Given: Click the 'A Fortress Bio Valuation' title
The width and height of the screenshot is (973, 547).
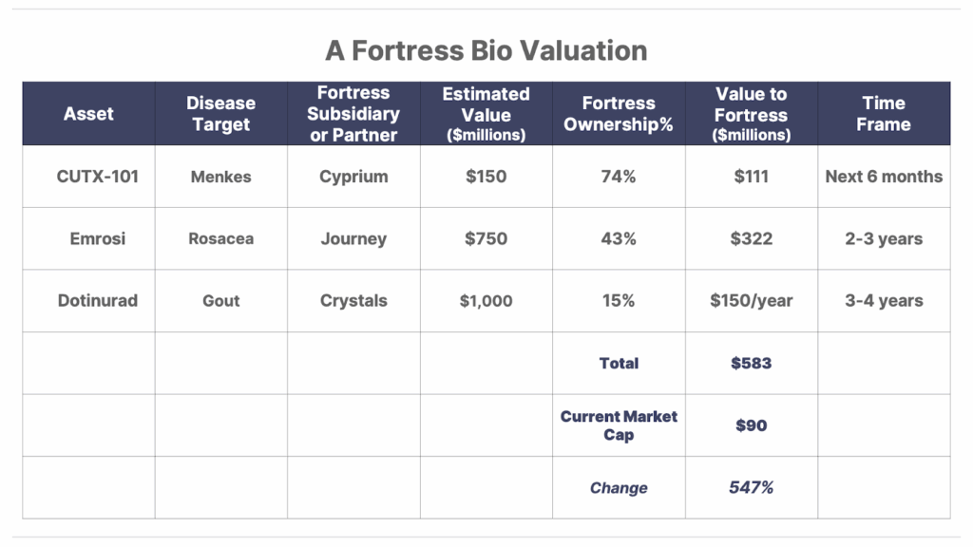Looking at the screenshot, I should click(x=486, y=51).
